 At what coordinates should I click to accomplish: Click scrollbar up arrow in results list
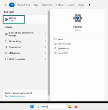point(49,10)
